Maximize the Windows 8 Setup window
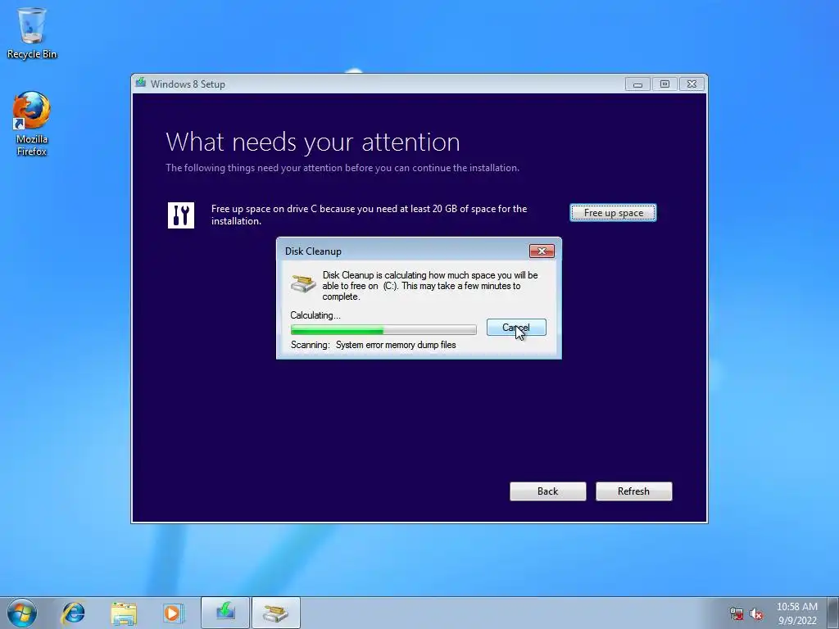Image resolution: width=839 pixels, height=629 pixels. 664,84
